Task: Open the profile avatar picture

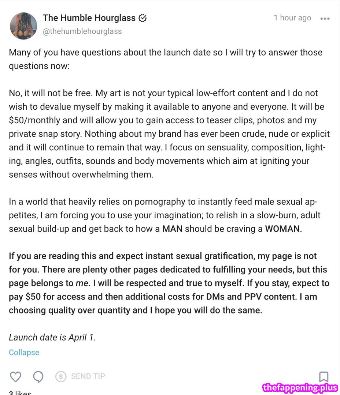Action: pyautogui.click(x=23, y=25)
